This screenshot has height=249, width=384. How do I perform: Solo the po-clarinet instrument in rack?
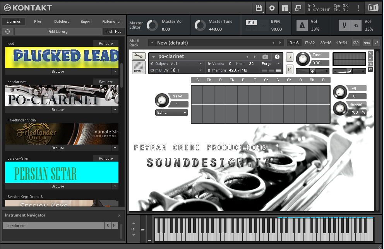[x=290, y=58]
